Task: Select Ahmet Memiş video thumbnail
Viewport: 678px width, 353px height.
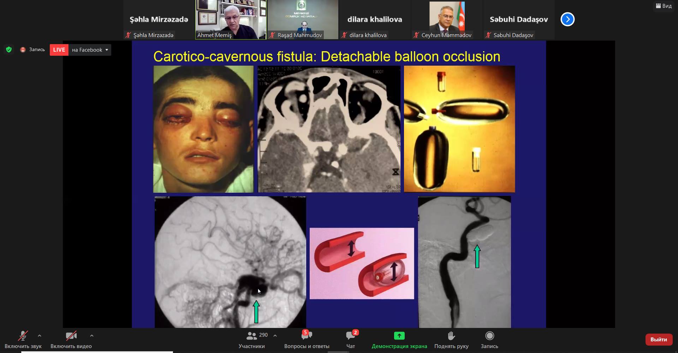Action: click(x=231, y=19)
